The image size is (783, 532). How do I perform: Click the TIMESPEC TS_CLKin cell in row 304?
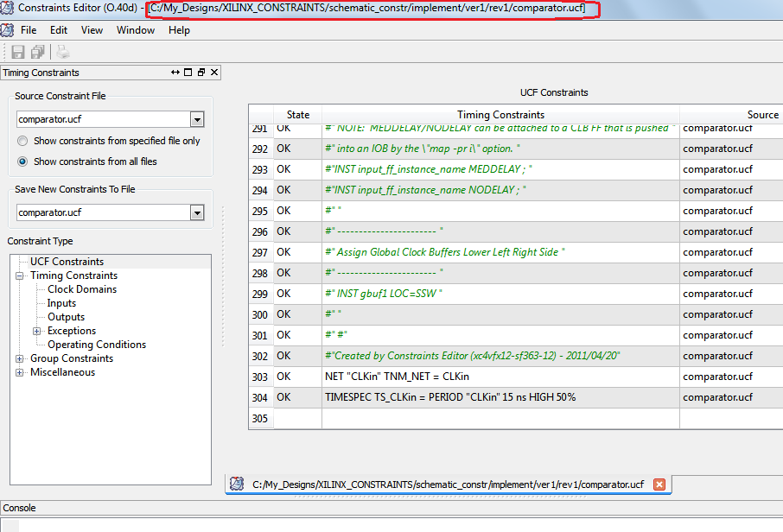450,397
